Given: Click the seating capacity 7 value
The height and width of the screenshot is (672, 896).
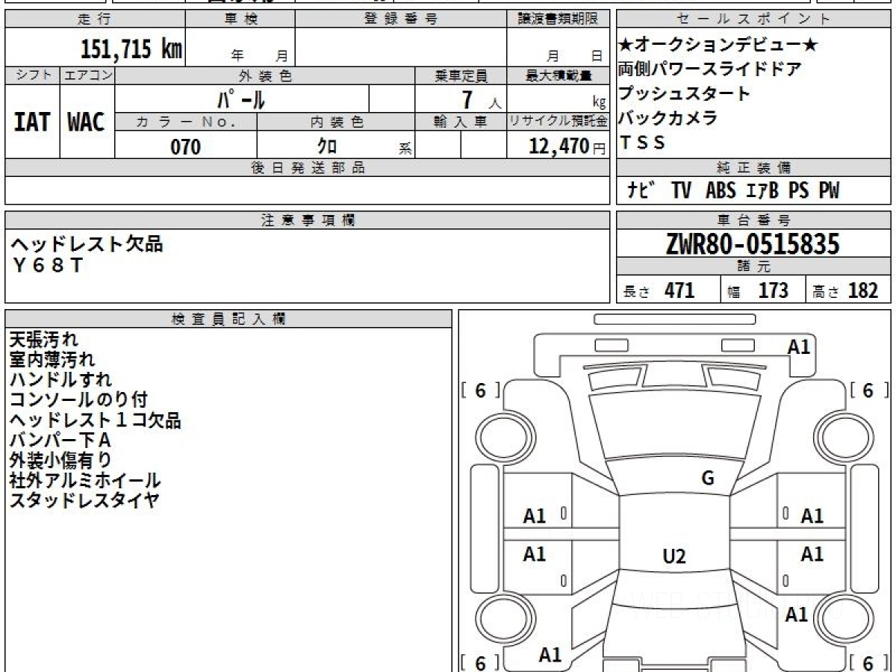Looking at the screenshot, I should tap(468, 99).
